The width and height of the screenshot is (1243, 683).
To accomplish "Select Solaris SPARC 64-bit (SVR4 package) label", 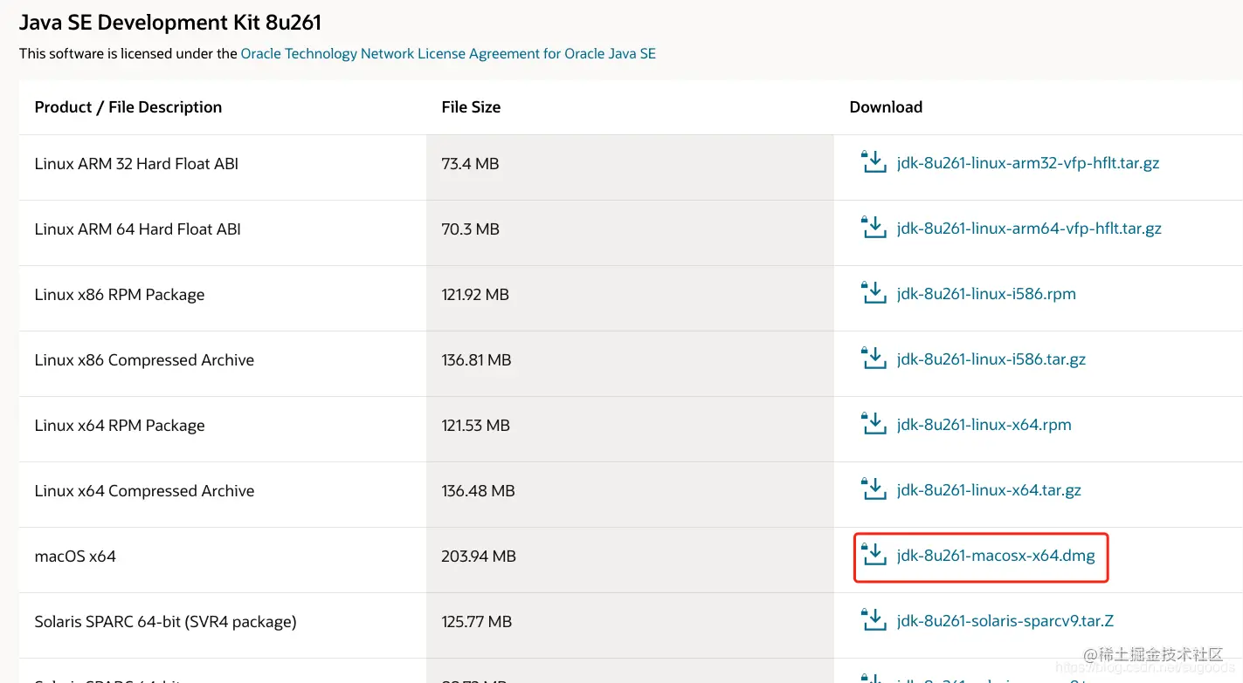I will pos(165,622).
